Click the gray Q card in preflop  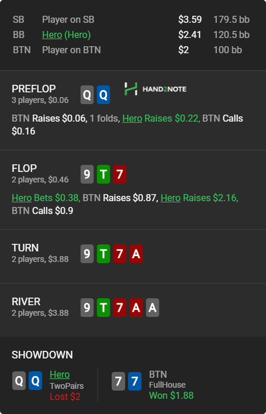tap(87, 95)
